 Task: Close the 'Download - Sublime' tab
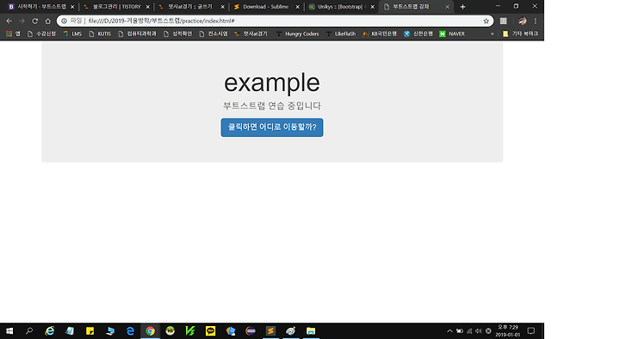pyautogui.click(x=297, y=7)
